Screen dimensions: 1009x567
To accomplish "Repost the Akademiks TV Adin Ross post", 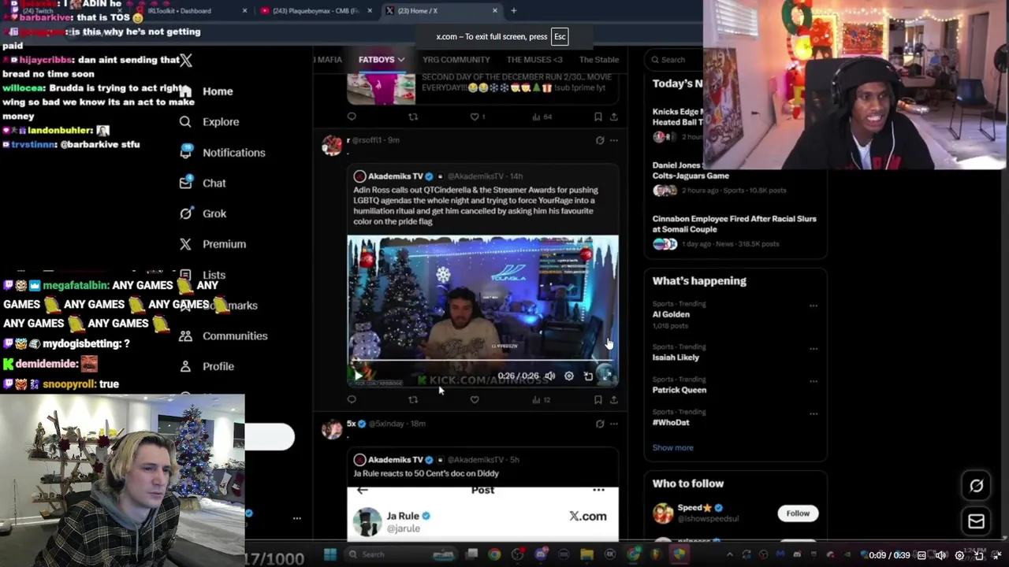I will click(413, 400).
